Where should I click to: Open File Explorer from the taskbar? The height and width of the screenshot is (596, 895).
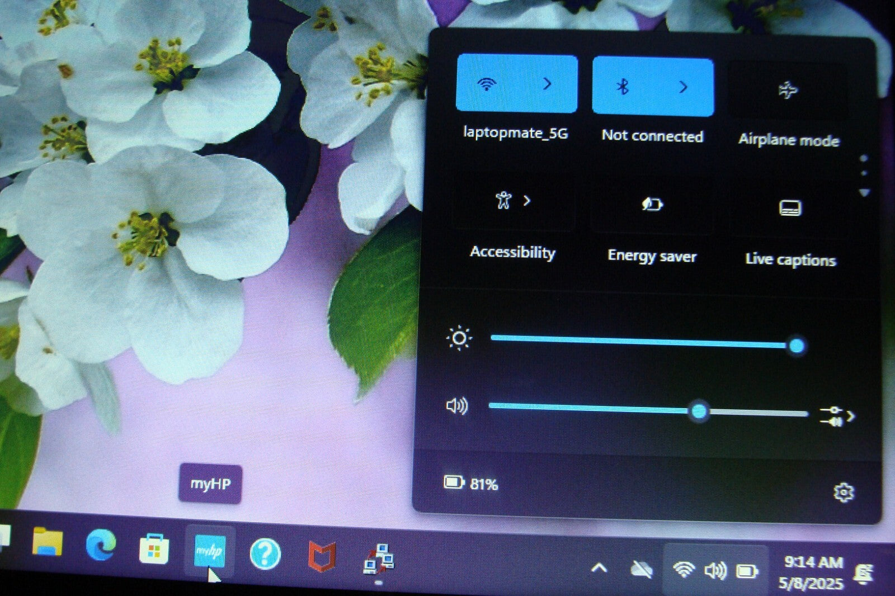[47, 542]
